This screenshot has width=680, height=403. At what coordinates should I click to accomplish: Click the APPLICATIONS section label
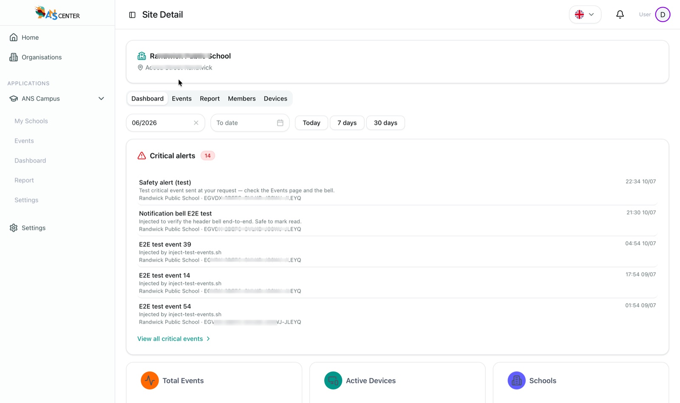click(x=28, y=83)
